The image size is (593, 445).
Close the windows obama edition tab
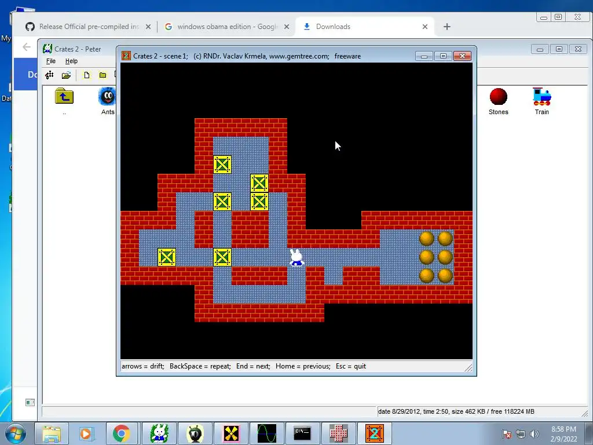(287, 27)
